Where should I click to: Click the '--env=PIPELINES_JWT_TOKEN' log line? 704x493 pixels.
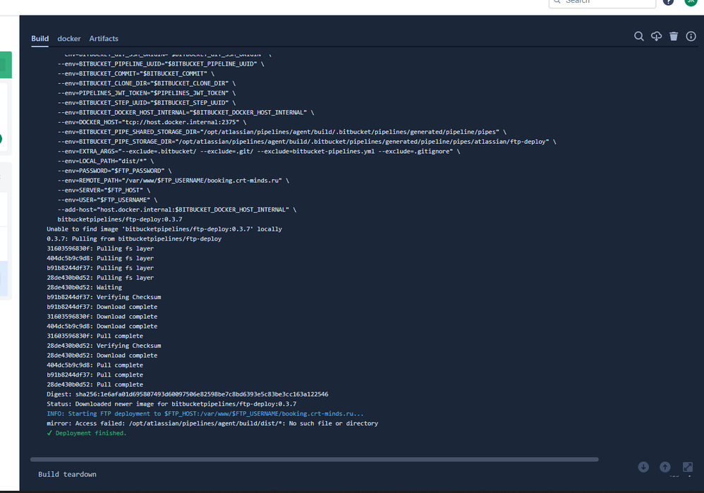click(146, 93)
